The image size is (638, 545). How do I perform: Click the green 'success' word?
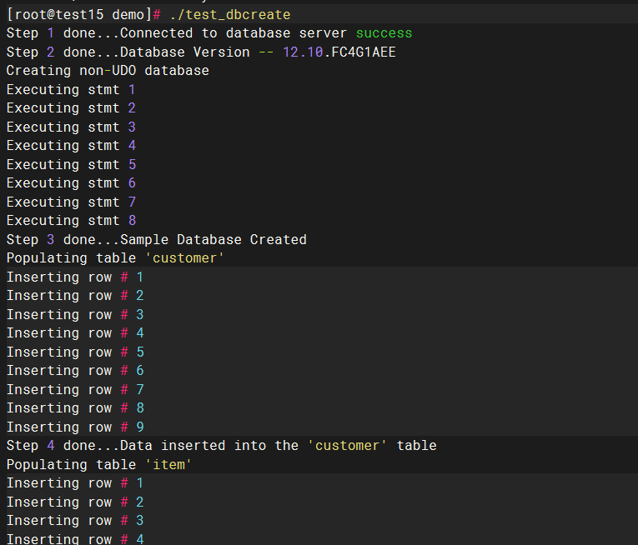(384, 33)
